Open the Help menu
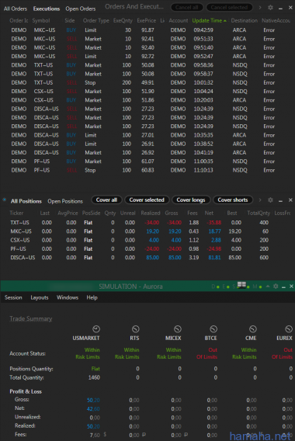The width and height of the screenshot is (295, 441). tap(92, 297)
